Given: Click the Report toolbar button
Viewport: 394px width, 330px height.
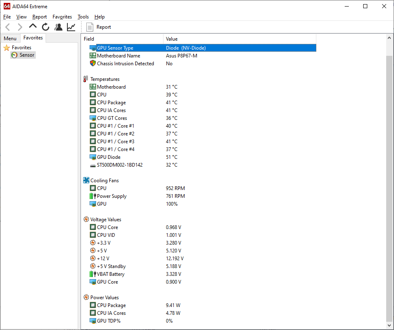Looking at the screenshot, I should 99,27.
